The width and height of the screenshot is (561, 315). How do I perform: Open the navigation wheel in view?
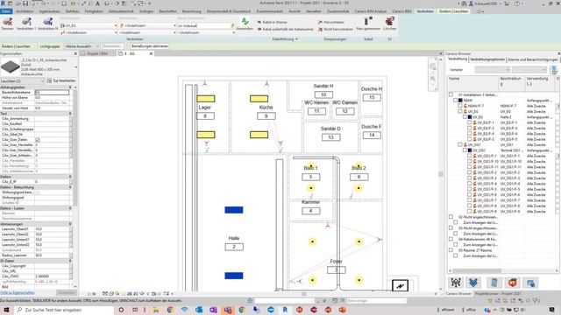(433, 66)
